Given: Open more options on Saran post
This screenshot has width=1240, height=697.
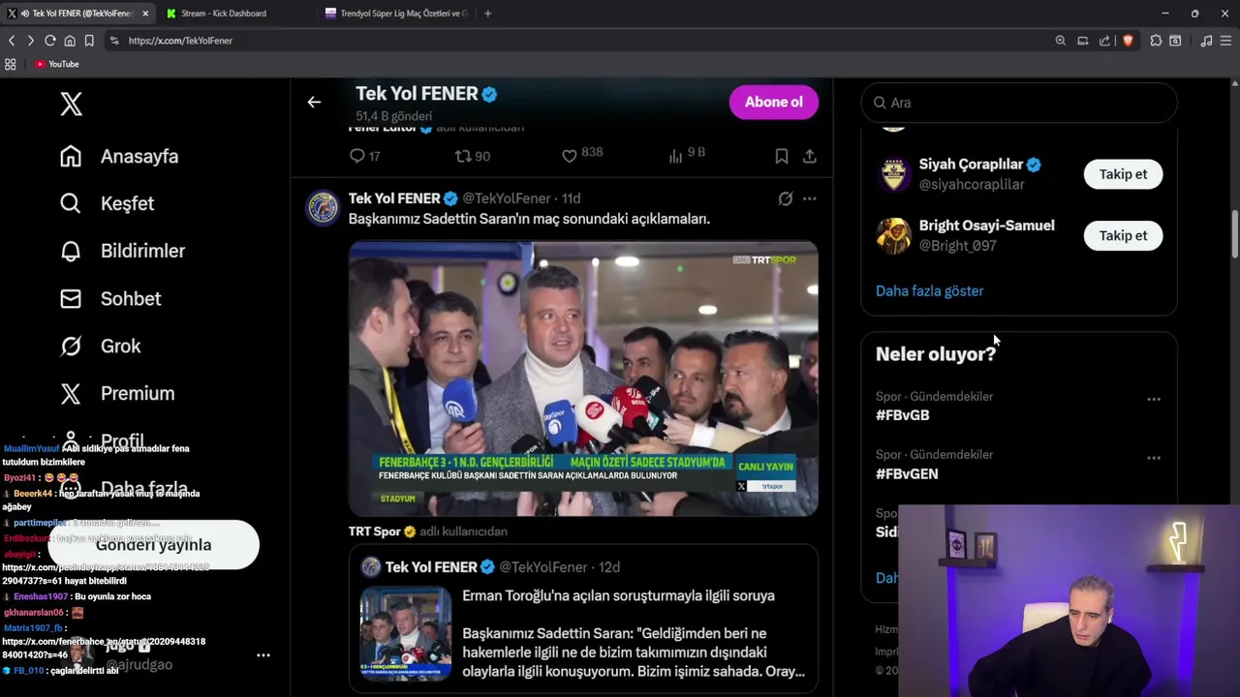Looking at the screenshot, I should click(x=809, y=198).
